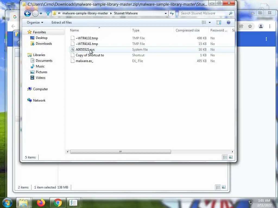Open Explorer help
This screenshot has width=278, height=208.
(229, 22)
